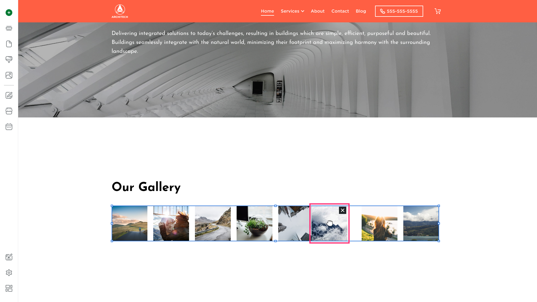Image resolution: width=537 pixels, height=302 pixels.
Task: Click the Blog navigation link
Action: [x=361, y=11]
